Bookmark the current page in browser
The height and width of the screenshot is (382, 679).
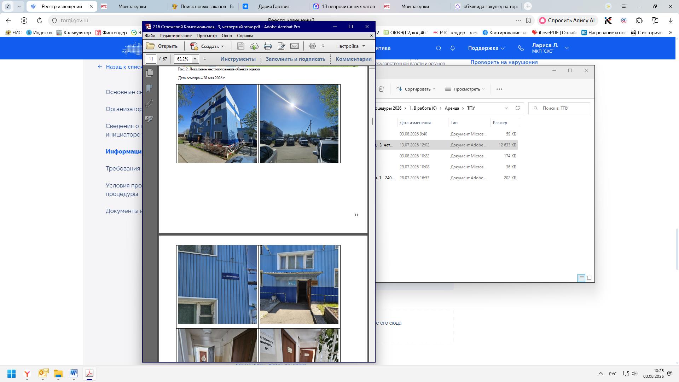click(x=528, y=21)
